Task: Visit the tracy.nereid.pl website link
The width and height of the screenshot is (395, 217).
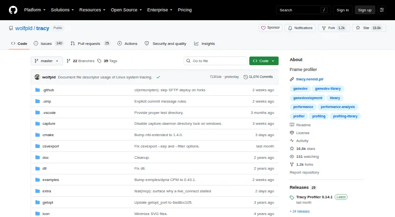Action: [x=310, y=79]
